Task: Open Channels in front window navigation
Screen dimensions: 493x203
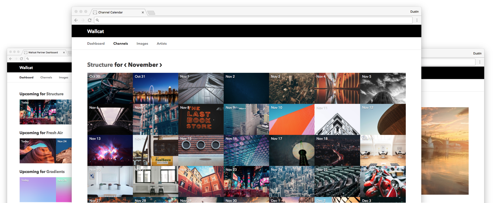Action: pyautogui.click(x=121, y=44)
